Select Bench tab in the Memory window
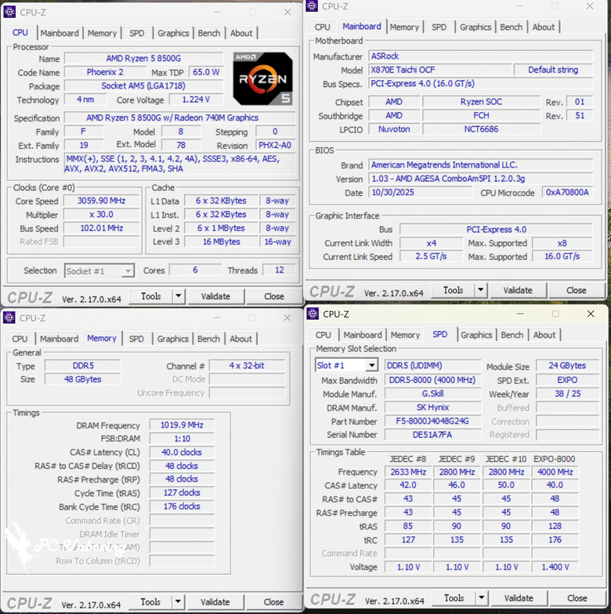 [208, 338]
